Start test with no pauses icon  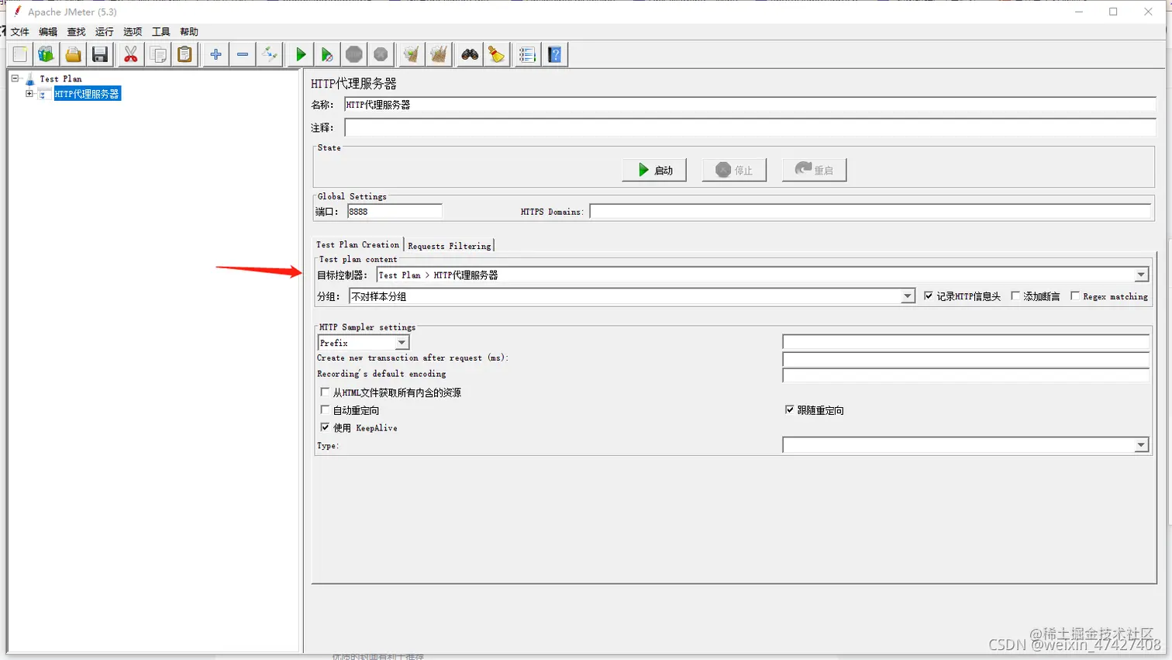click(x=327, y=54)
